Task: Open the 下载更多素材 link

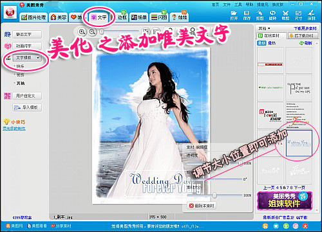Action: tap(305, 28)
